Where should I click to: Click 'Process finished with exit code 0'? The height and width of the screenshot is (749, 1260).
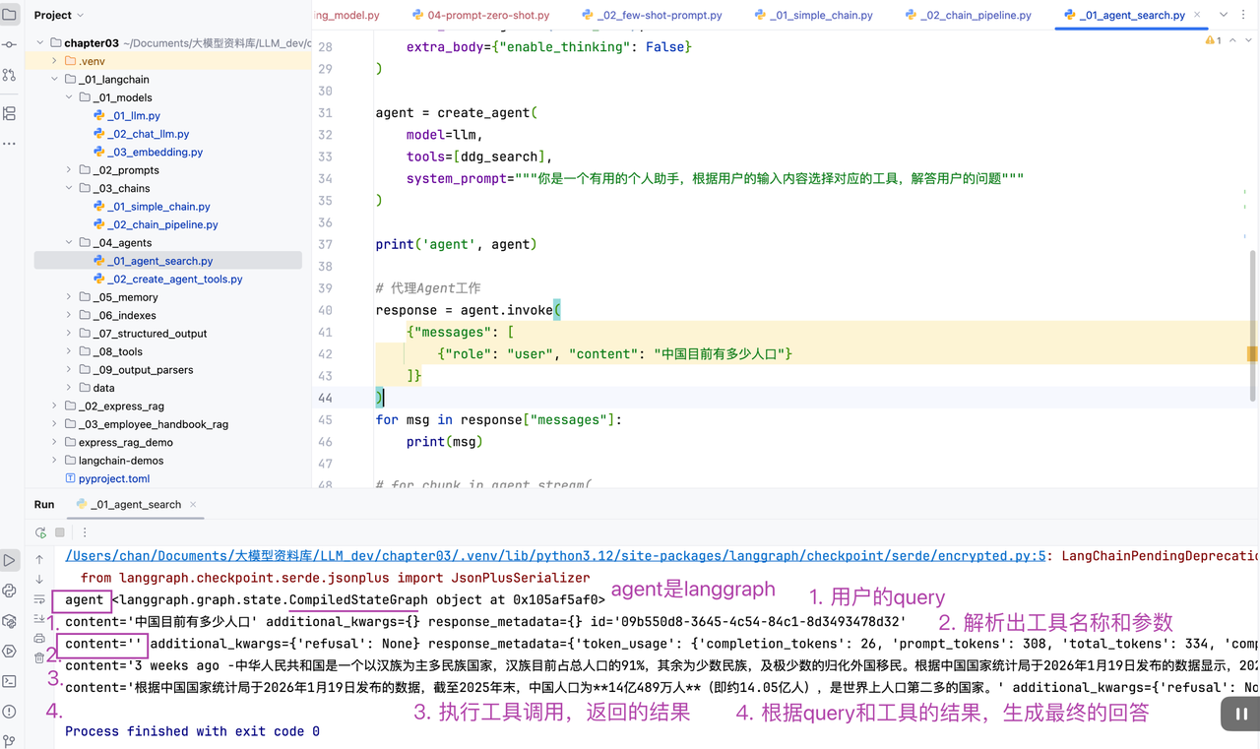click(192, 731)
